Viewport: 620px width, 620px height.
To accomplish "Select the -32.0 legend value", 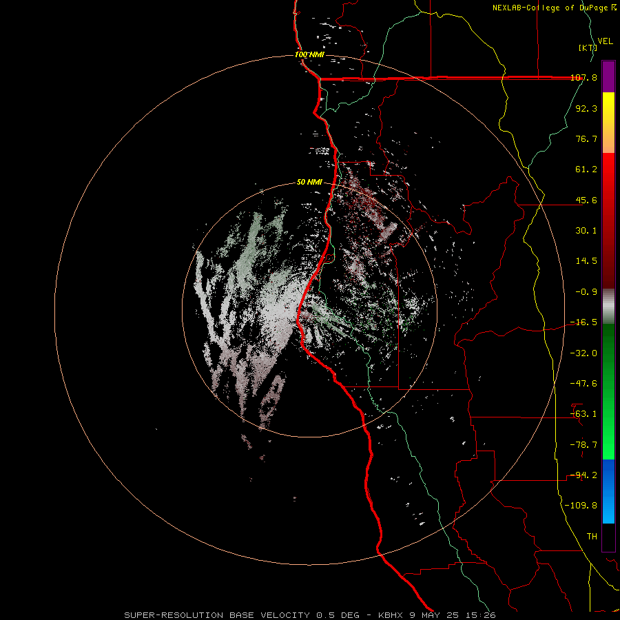I will (x=583, y=353).
